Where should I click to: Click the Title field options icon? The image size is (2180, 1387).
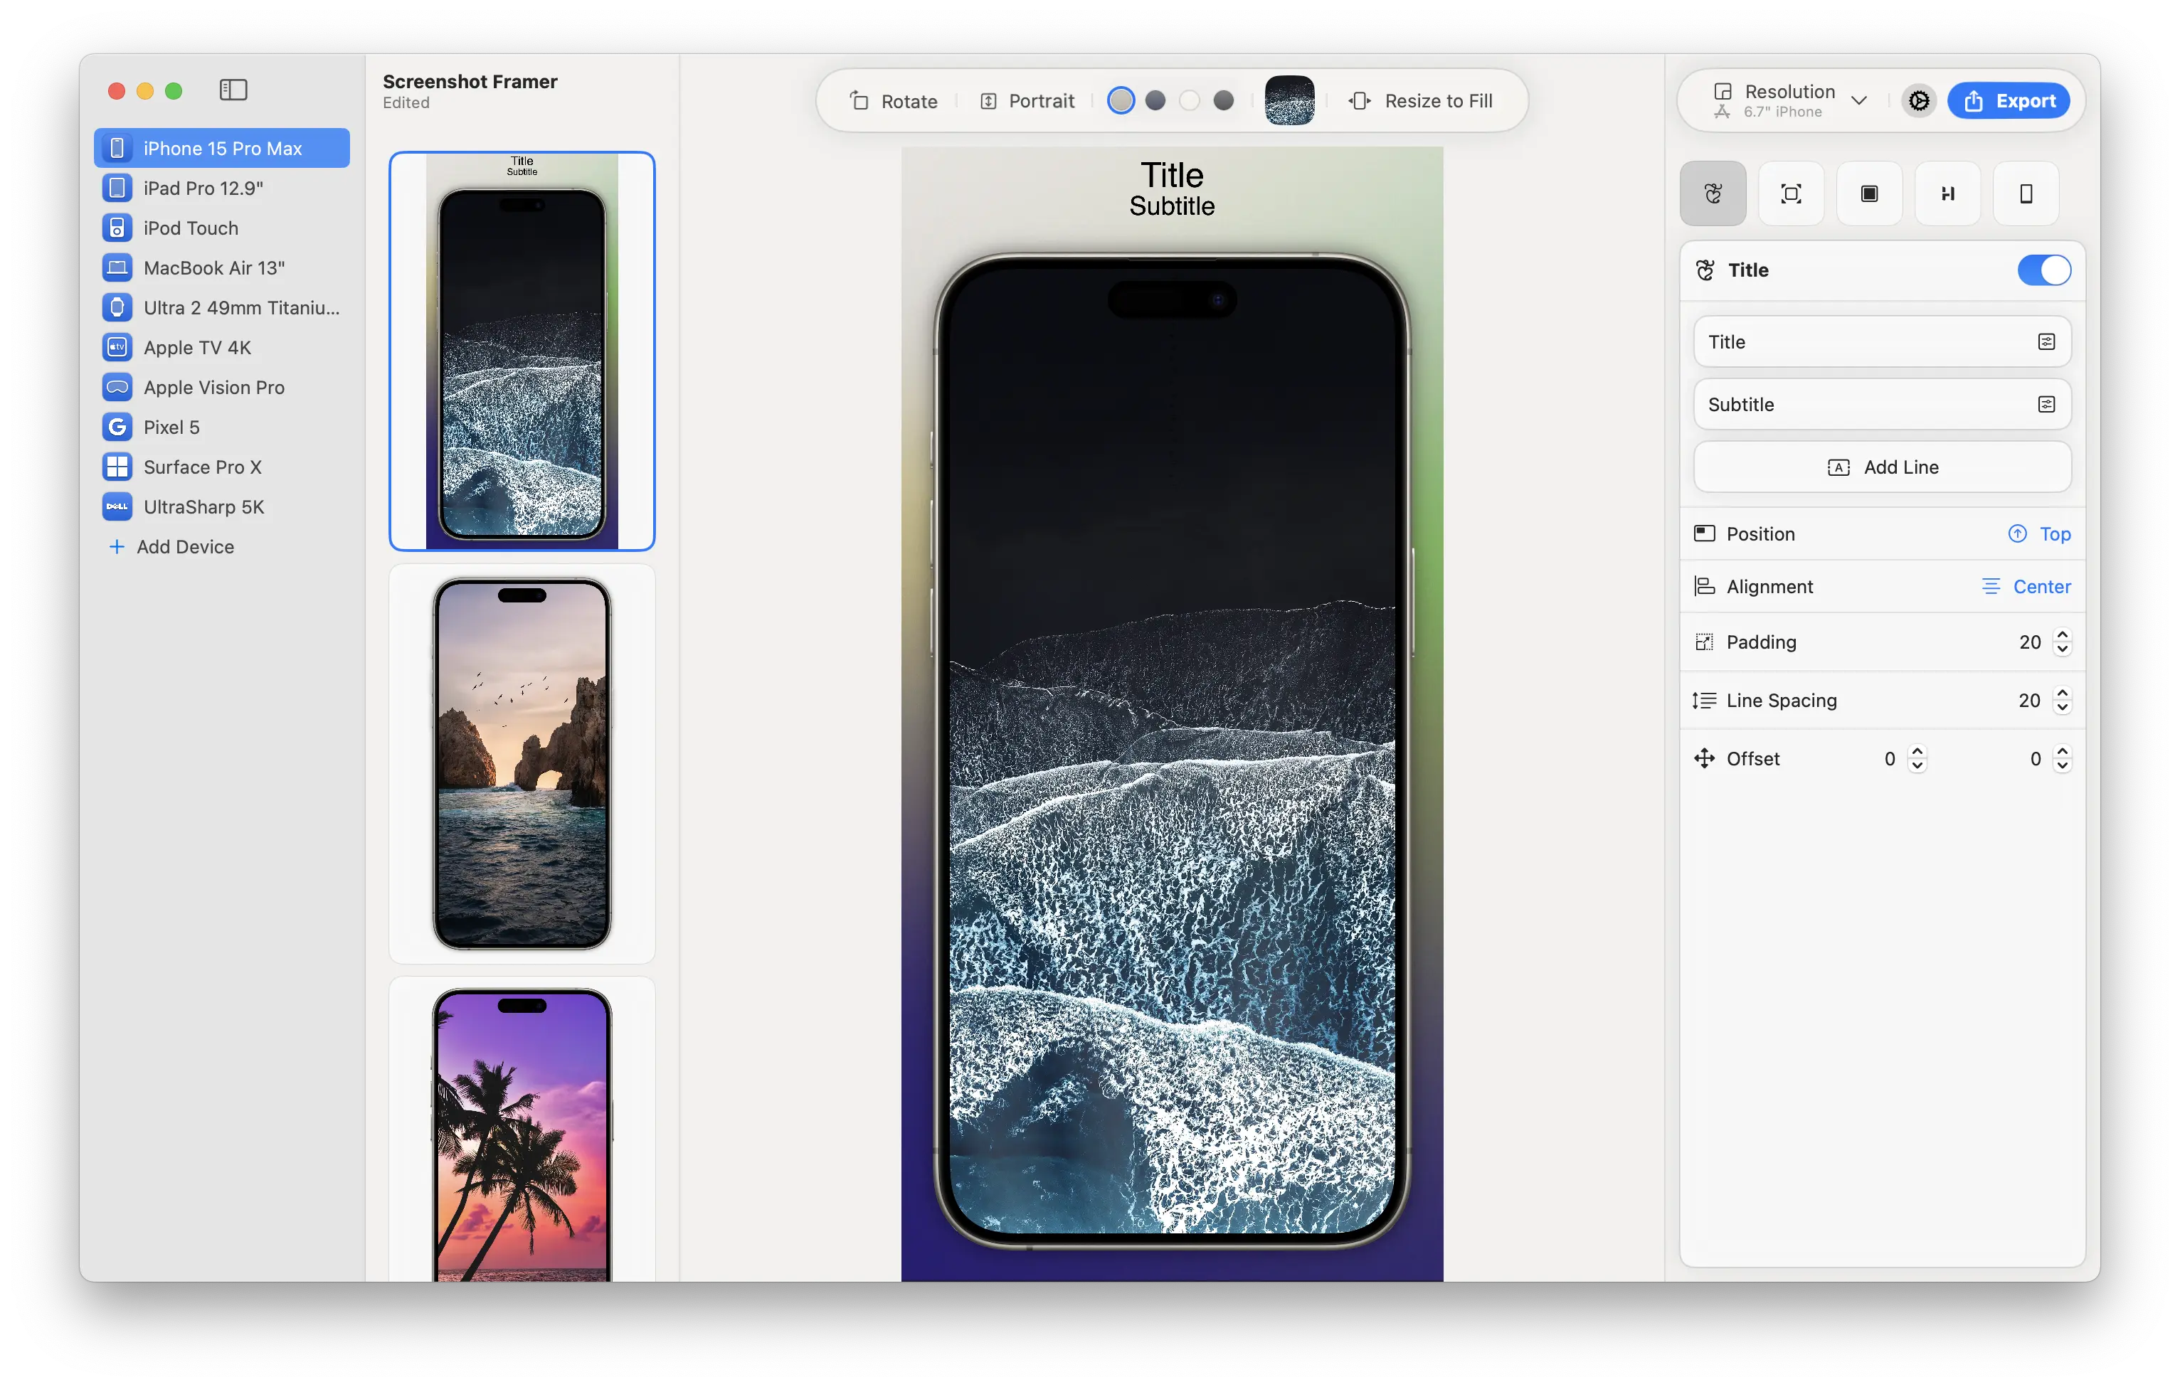tap(2046, 342)
